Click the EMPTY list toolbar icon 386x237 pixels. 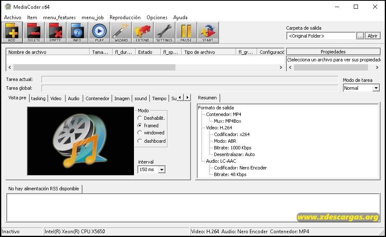tap(55, 33)
